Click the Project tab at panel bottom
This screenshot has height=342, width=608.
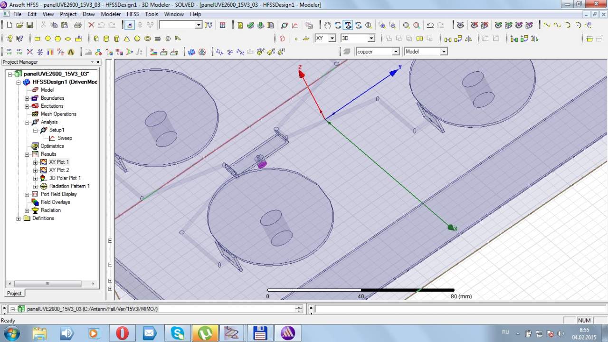(14, 294)
